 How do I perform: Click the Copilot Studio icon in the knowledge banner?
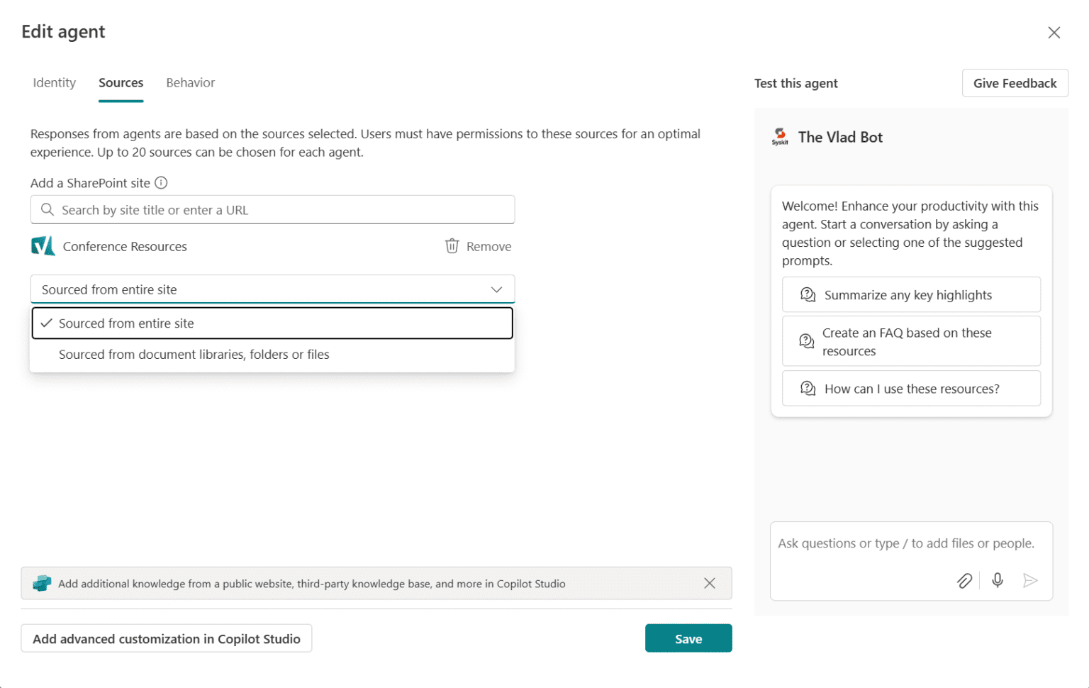(42, 583)
